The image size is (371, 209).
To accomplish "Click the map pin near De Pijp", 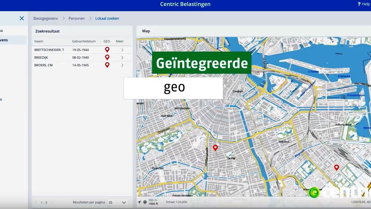I will (215, 148).
